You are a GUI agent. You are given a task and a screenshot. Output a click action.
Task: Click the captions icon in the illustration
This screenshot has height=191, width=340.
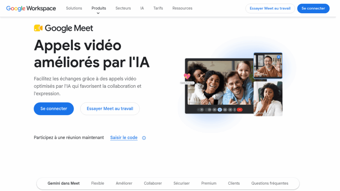(214, 110)
